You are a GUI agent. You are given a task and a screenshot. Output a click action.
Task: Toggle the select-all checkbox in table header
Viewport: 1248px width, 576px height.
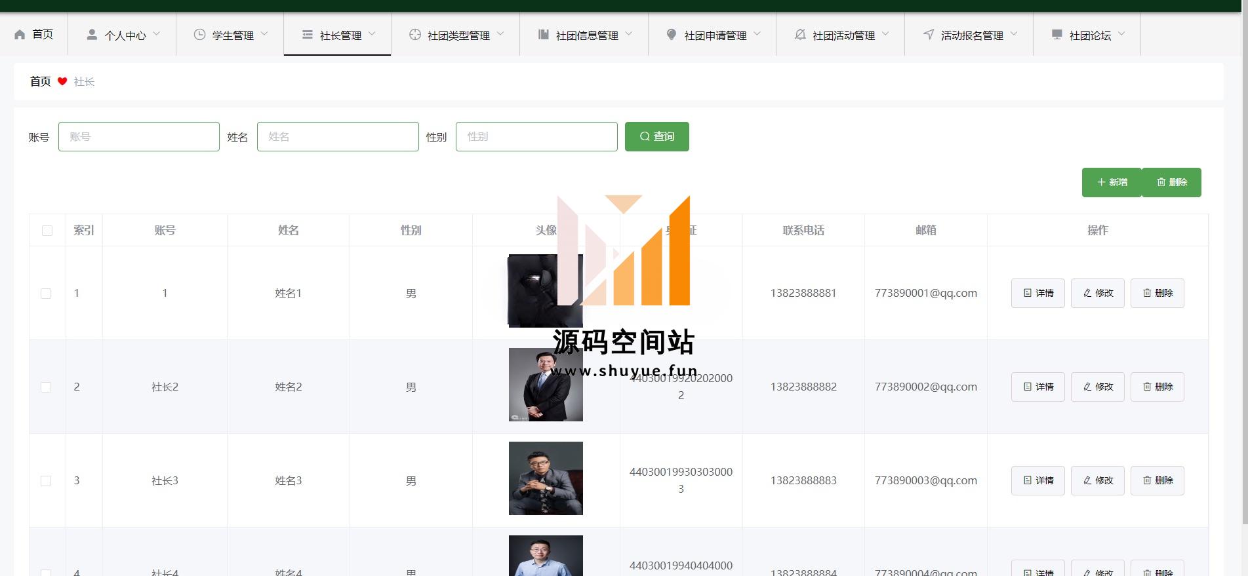point(47,231)
